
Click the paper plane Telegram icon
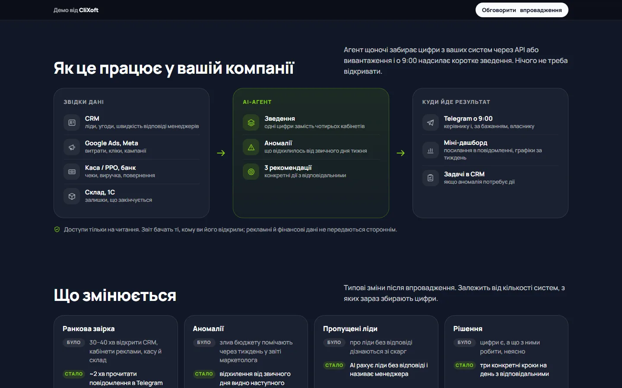pos(430,122)
